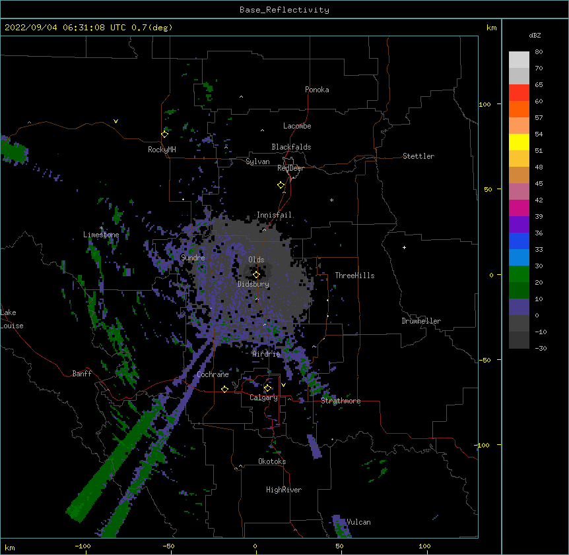Screen dimensions: 569x555
Task: Click the km unit label at bottom left
Action: click(x=10, y=547)
